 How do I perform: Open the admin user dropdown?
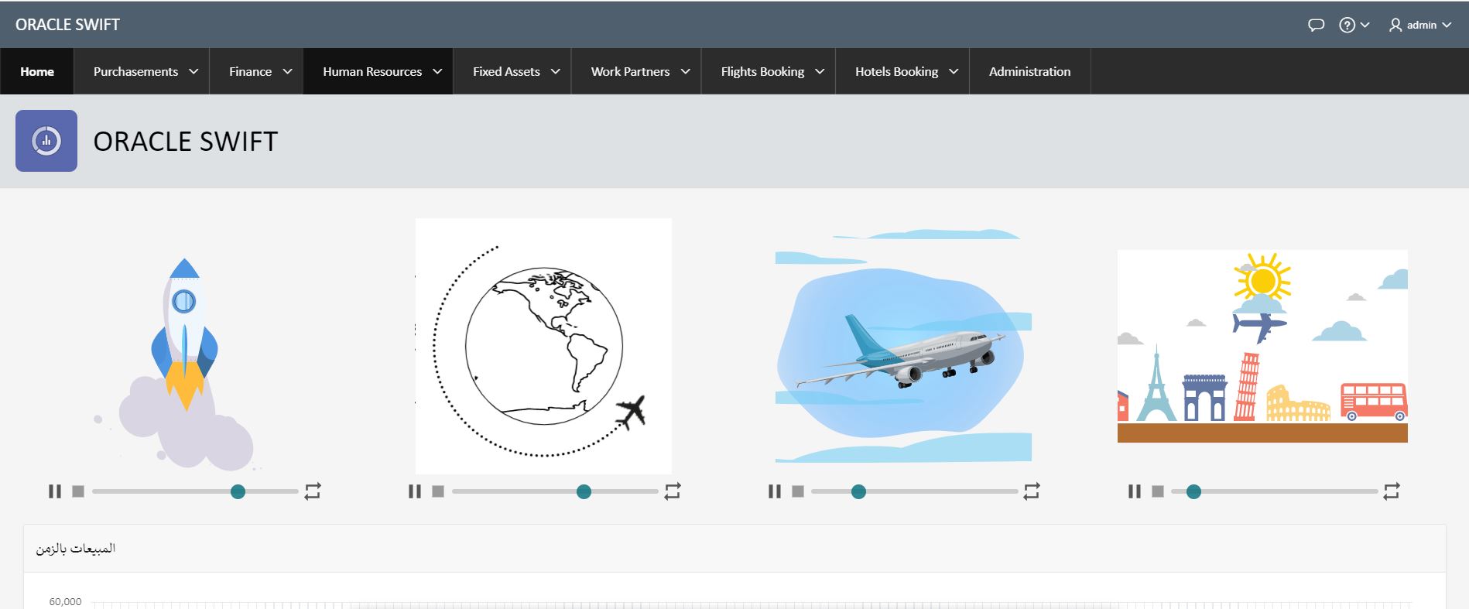point(1420,25)
